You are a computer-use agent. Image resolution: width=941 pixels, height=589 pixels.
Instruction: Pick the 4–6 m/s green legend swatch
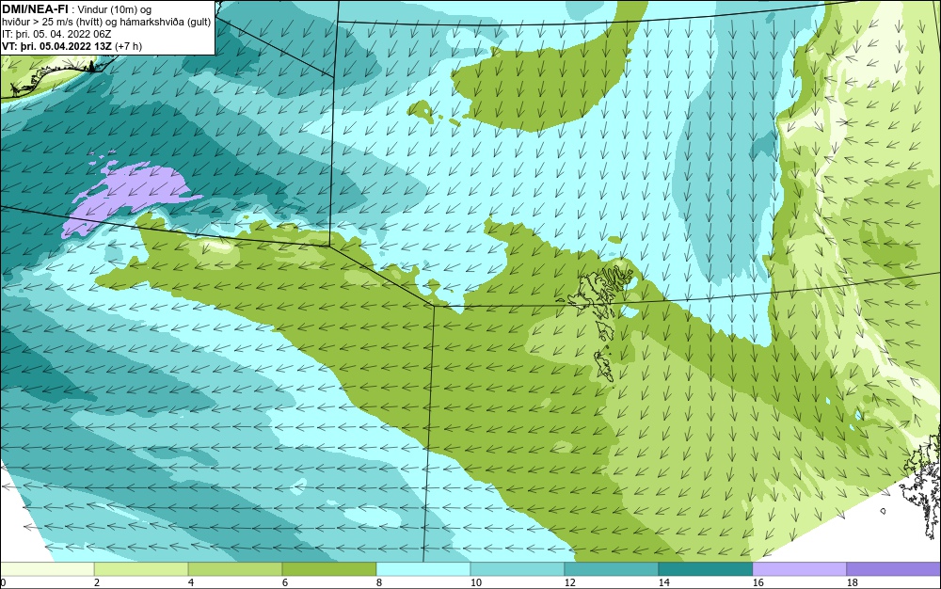point(235,569)
